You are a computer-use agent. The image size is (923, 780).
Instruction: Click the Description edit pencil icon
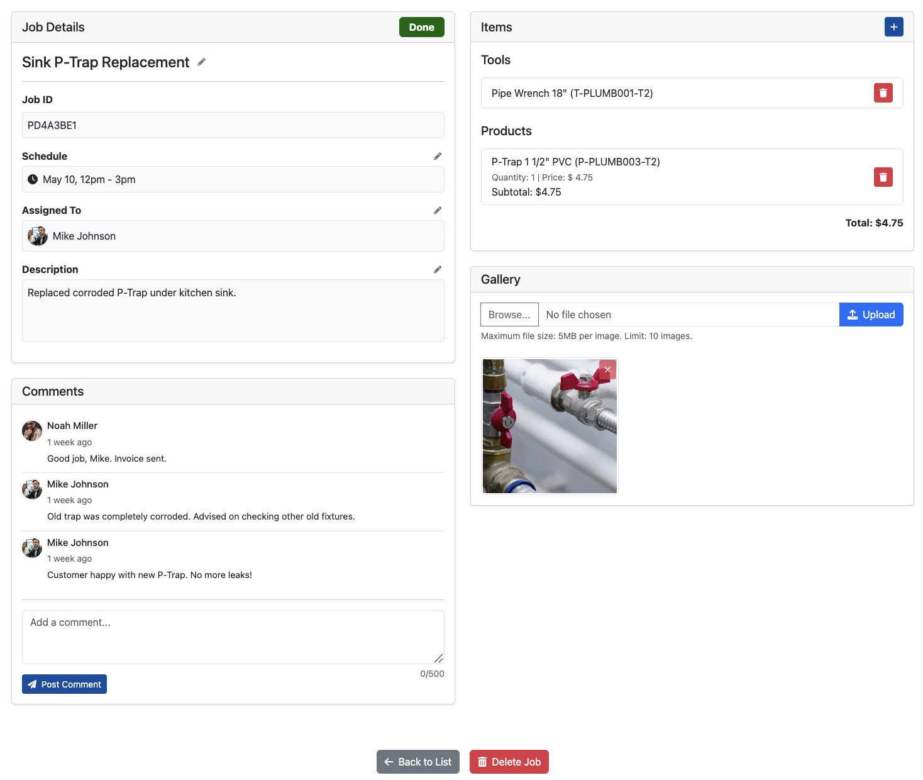click(x=438, y=269)
